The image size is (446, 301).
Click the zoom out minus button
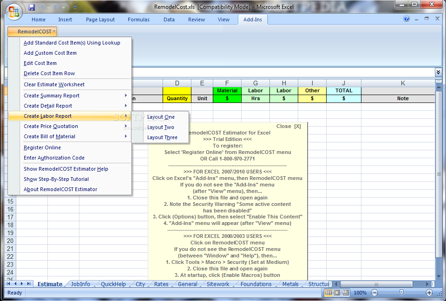tap(374, 293)
